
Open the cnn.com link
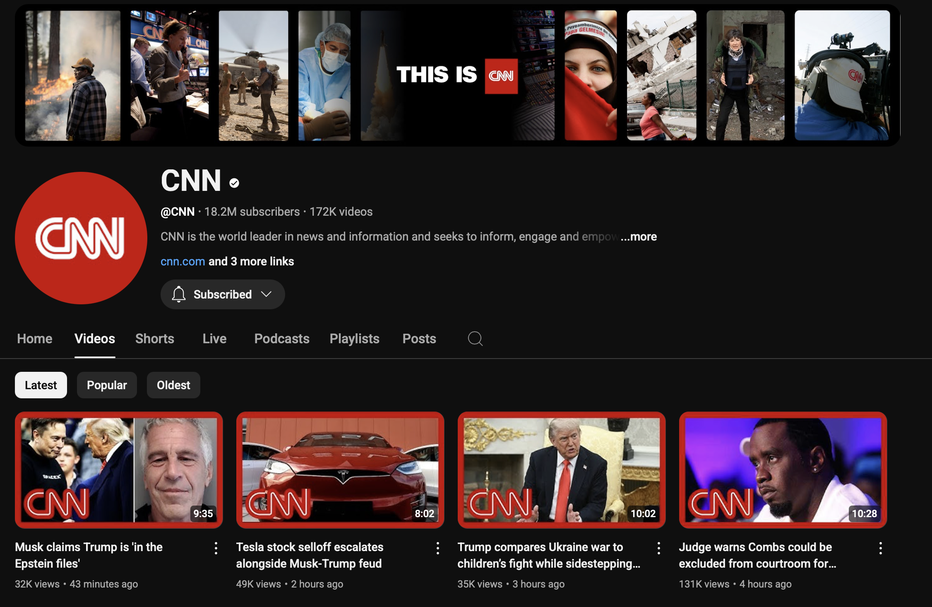point(183,261)
